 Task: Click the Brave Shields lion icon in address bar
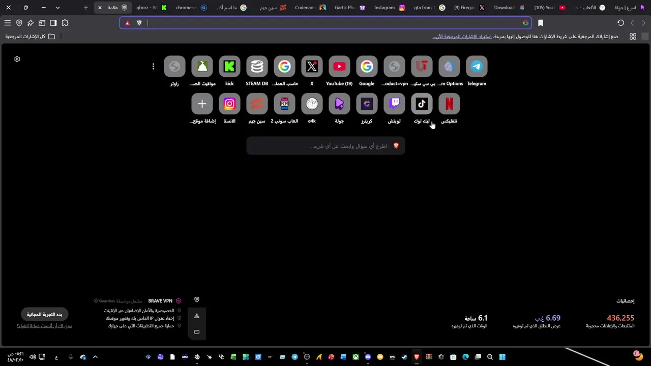(139, 23)
